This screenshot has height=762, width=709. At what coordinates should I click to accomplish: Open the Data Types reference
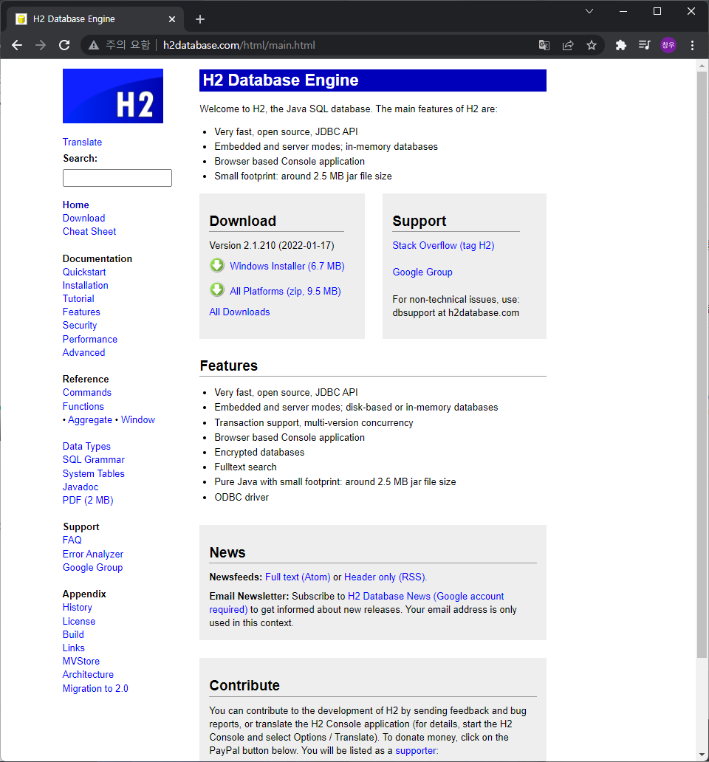(86, 446)
